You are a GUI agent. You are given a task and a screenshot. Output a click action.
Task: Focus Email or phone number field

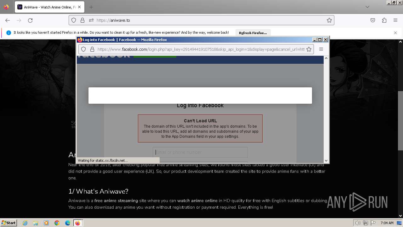200,152
